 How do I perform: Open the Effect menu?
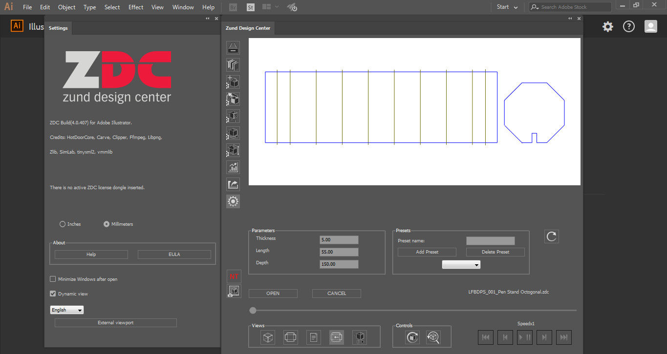pos(136,7)
